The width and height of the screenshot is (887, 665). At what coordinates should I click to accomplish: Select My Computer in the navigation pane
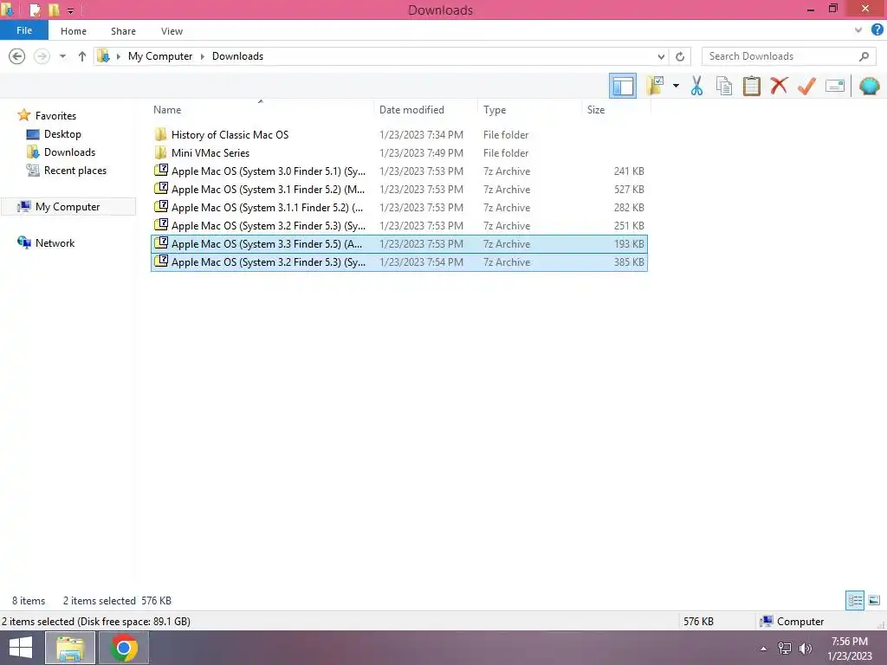point(68,206)
